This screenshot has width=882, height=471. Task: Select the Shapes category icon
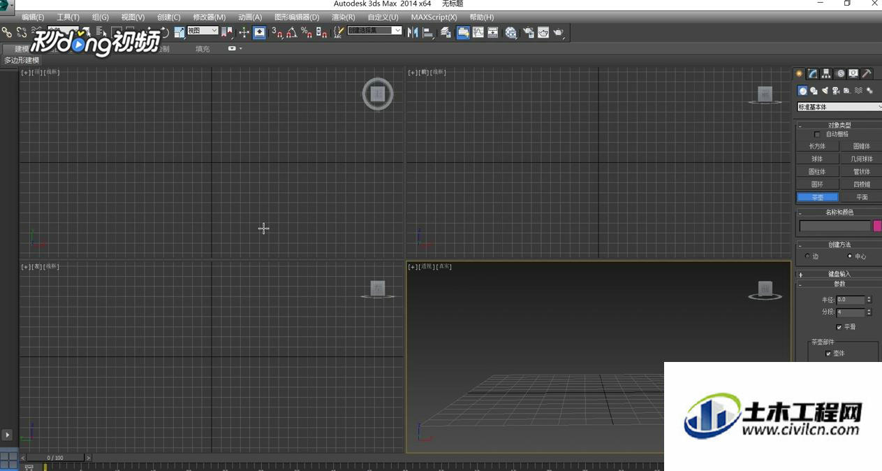tap(814, 91)
